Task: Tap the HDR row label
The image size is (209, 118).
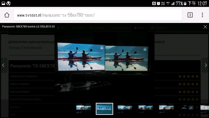Action: [x=13, y=115]
